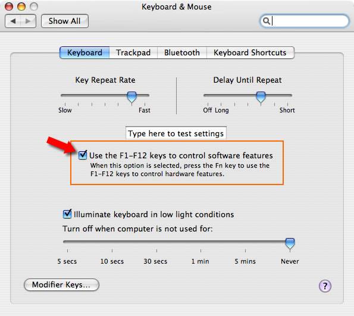Click the Type here to test field
The image size is (354, 316).
coord(176,133)
